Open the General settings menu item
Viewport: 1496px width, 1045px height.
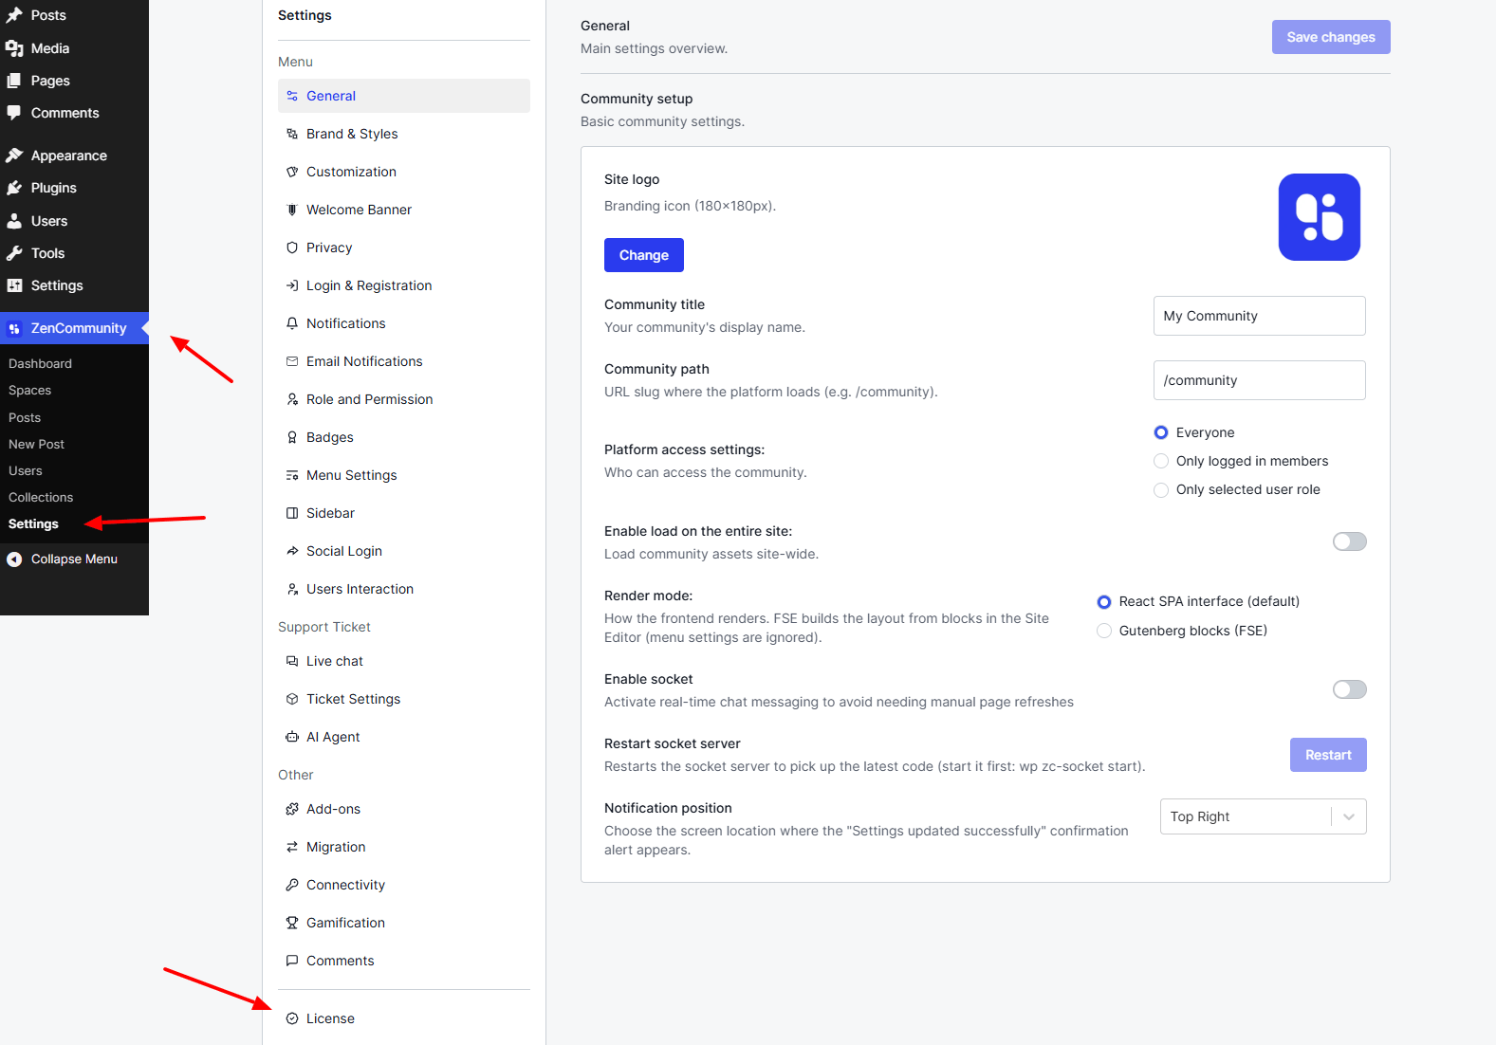[404, 96]
